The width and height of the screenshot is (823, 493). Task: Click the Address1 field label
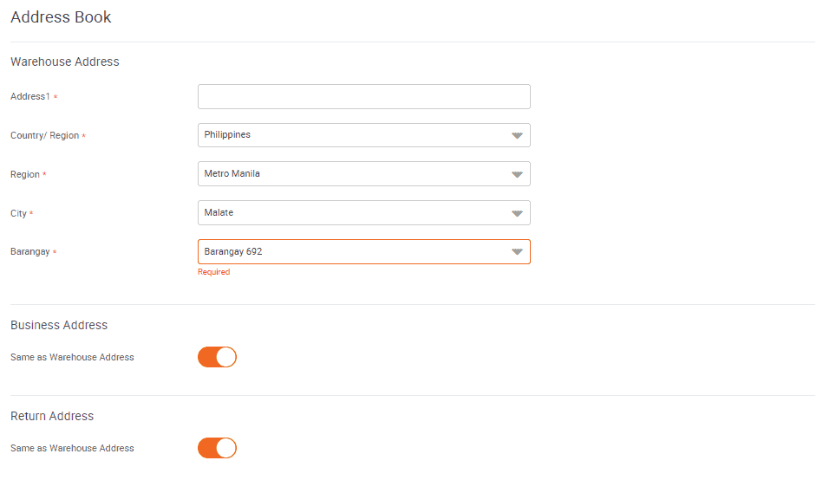coord(30,97)
